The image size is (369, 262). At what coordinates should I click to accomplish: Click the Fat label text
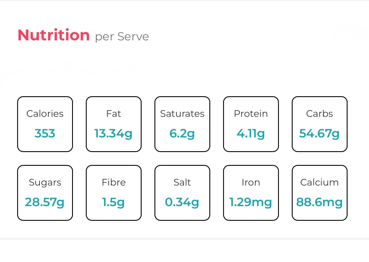(114, 114)
